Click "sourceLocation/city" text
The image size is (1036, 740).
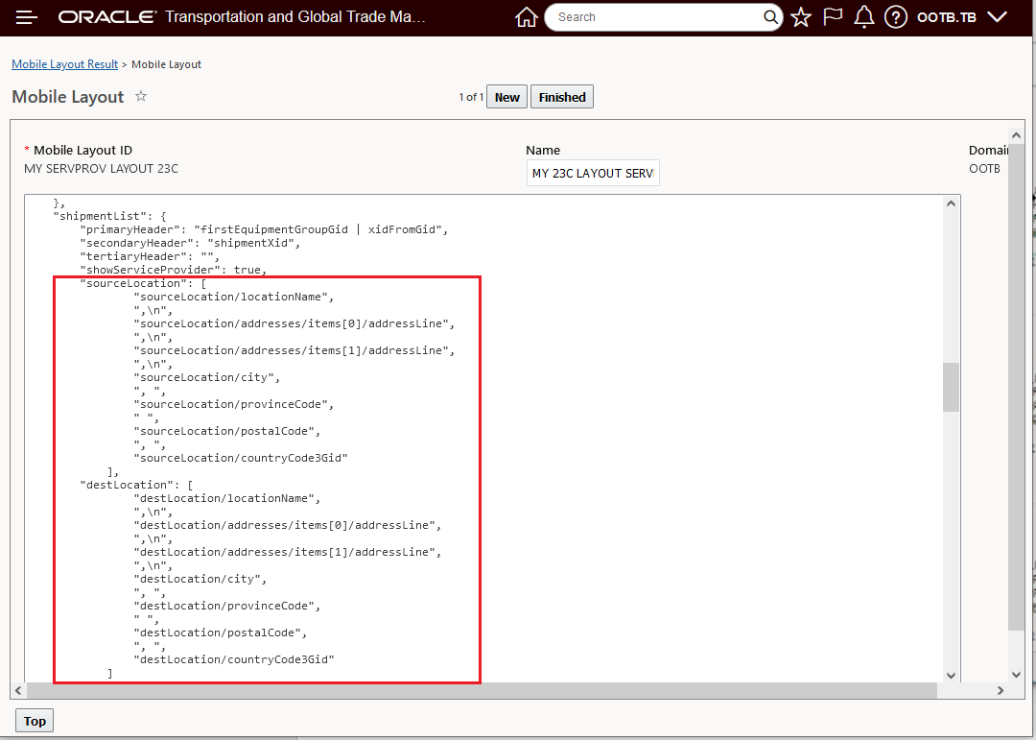(207, 377)
